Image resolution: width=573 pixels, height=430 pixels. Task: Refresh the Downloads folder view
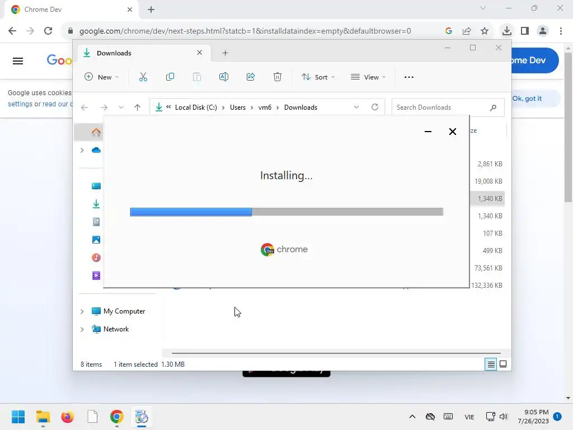coord(374,107)
